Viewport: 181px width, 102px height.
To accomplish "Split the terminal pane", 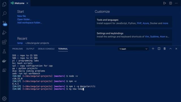I will 159,49.
